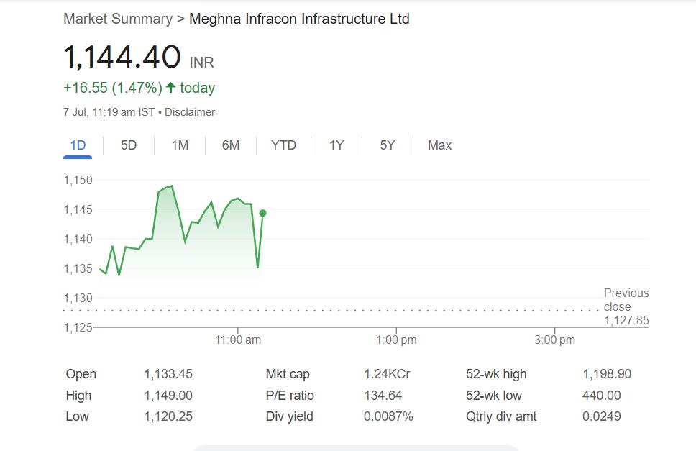
Task: Click the Mkt cap value 1.24KCr
Action: (x=387, y=374)
